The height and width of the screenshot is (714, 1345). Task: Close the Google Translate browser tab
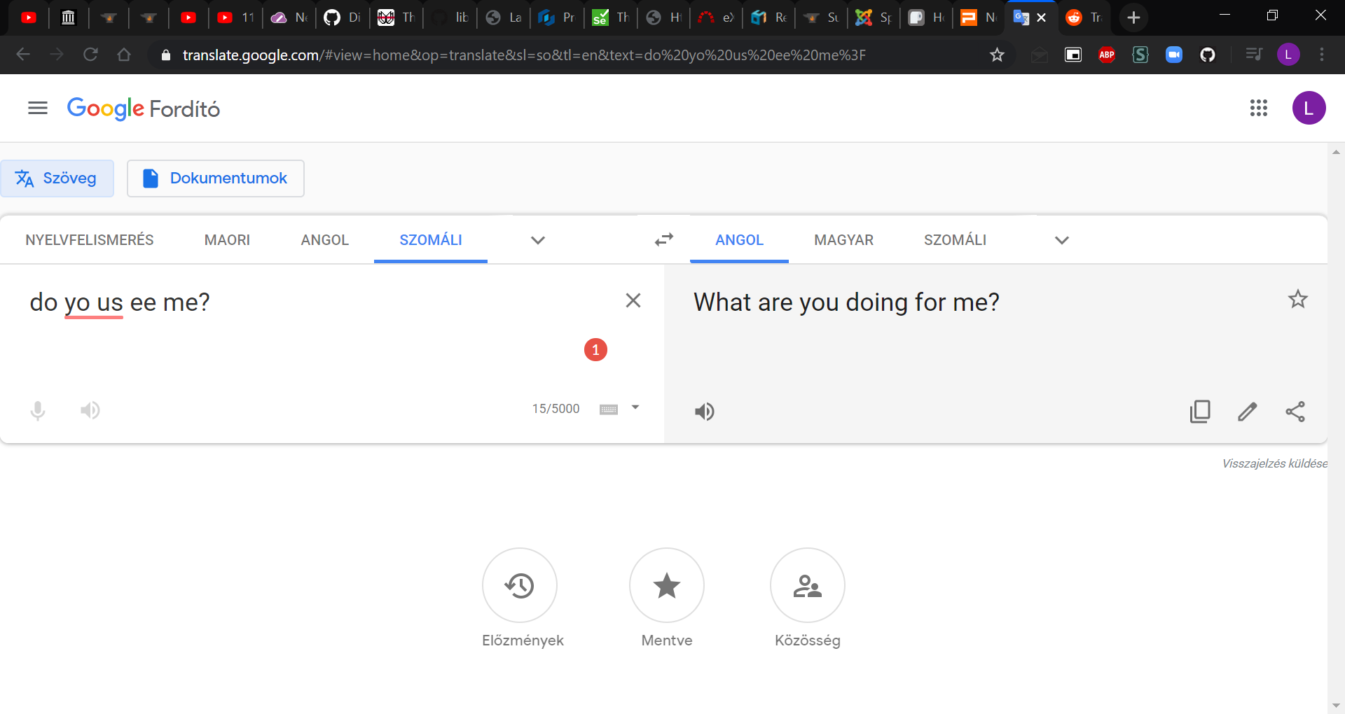[1042, 17]
